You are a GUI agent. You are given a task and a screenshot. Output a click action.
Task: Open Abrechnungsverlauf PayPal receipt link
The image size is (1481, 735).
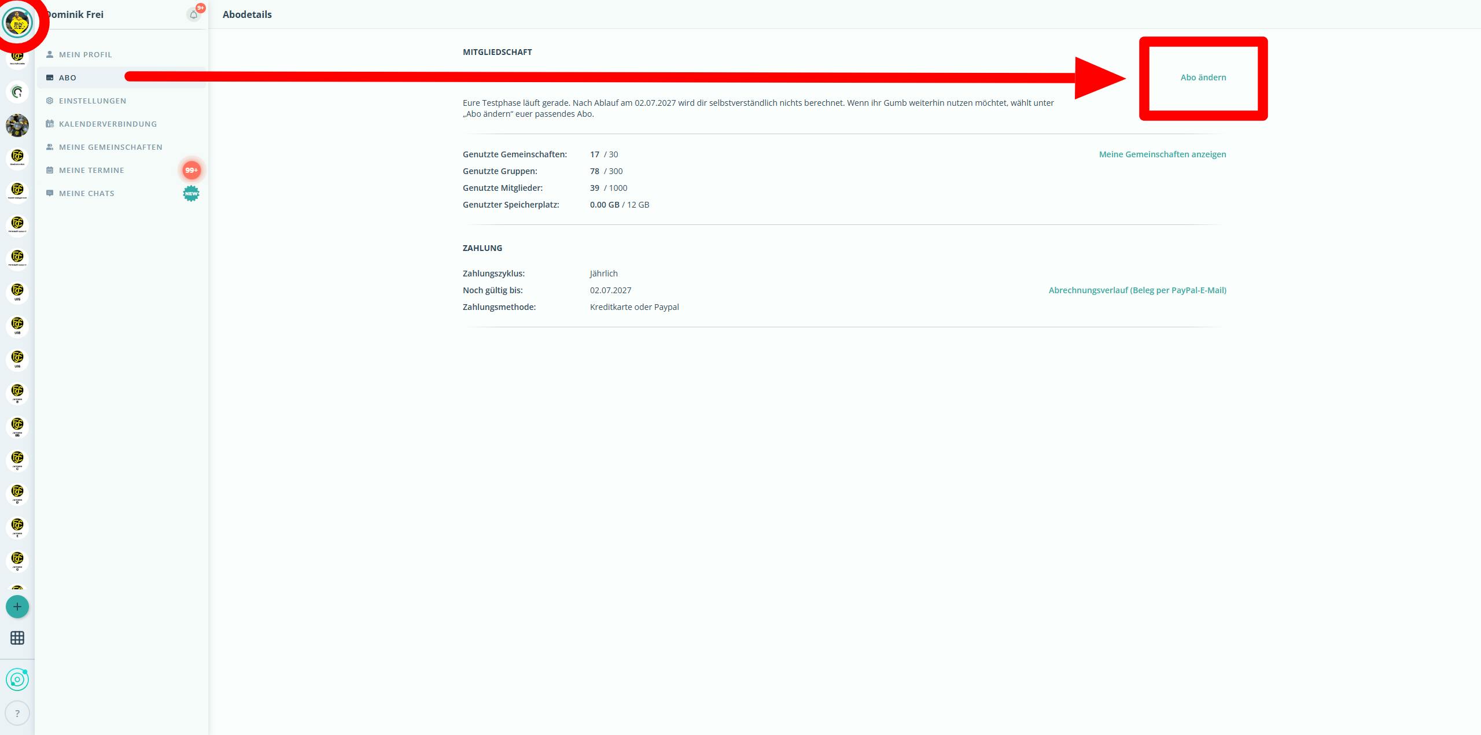click(1137, 290)
